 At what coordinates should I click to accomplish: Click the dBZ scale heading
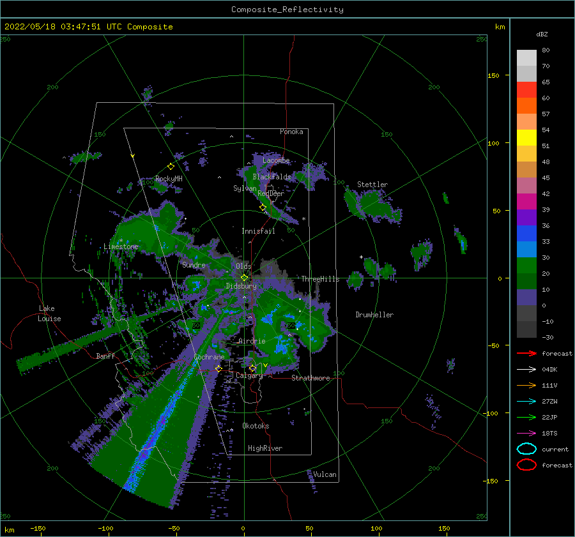(x=542, y=34)
